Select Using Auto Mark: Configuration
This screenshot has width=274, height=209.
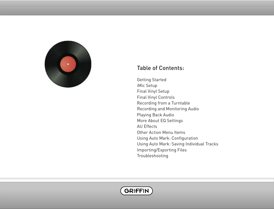coord(167,138)
